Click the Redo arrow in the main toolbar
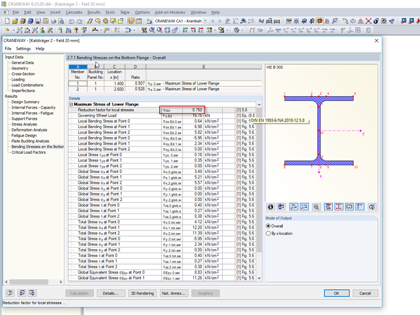420x315 pixels. [80, 21]
